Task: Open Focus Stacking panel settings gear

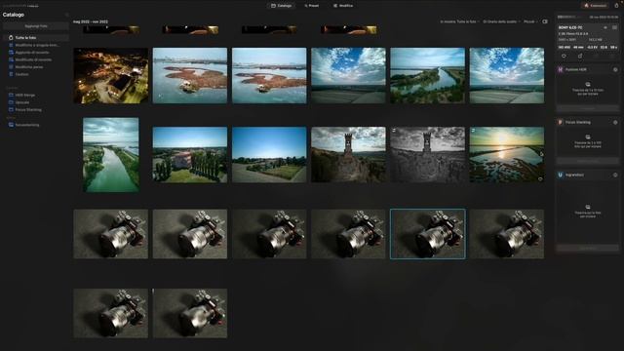Action: click(x=615, y=122)
